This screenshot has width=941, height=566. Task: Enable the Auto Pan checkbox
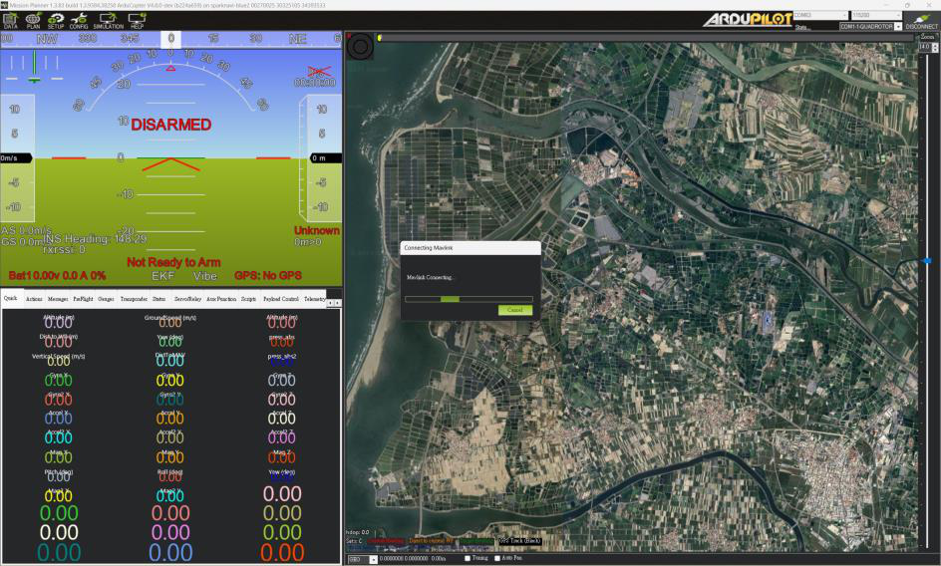click(496, 558)
